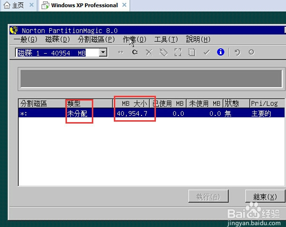The image size is (286, 227).
Task: Click the copy partition toolbar icon
Action: pos(192,52)
